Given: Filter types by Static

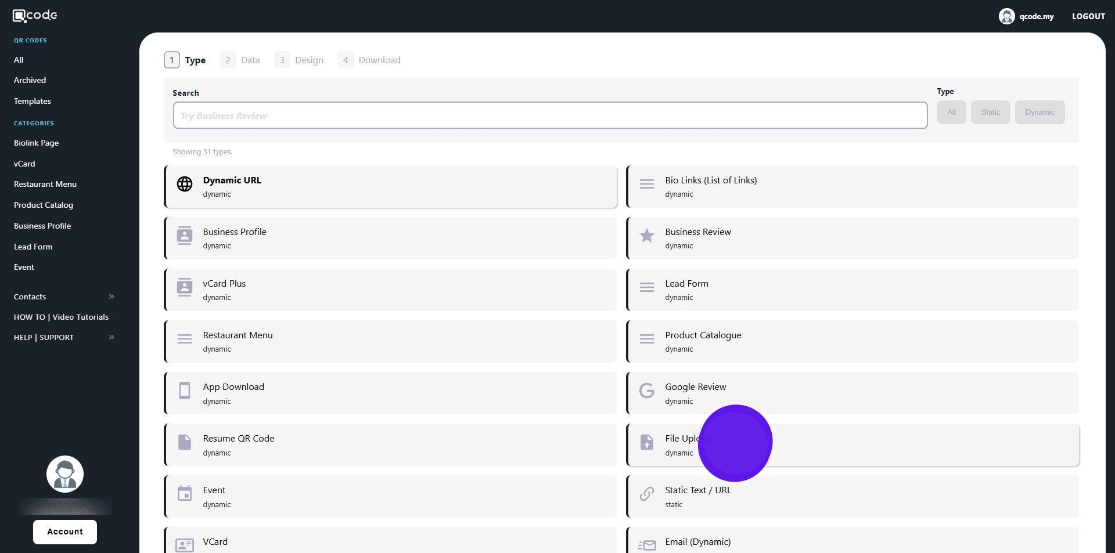Looking at the screenshot, I should (x=990, y=113).
